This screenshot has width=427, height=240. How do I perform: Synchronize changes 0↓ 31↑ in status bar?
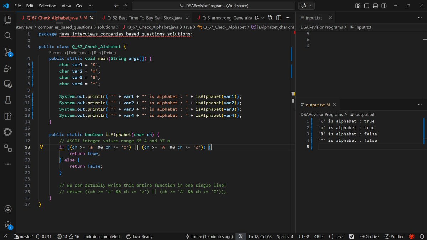[43, 236]
